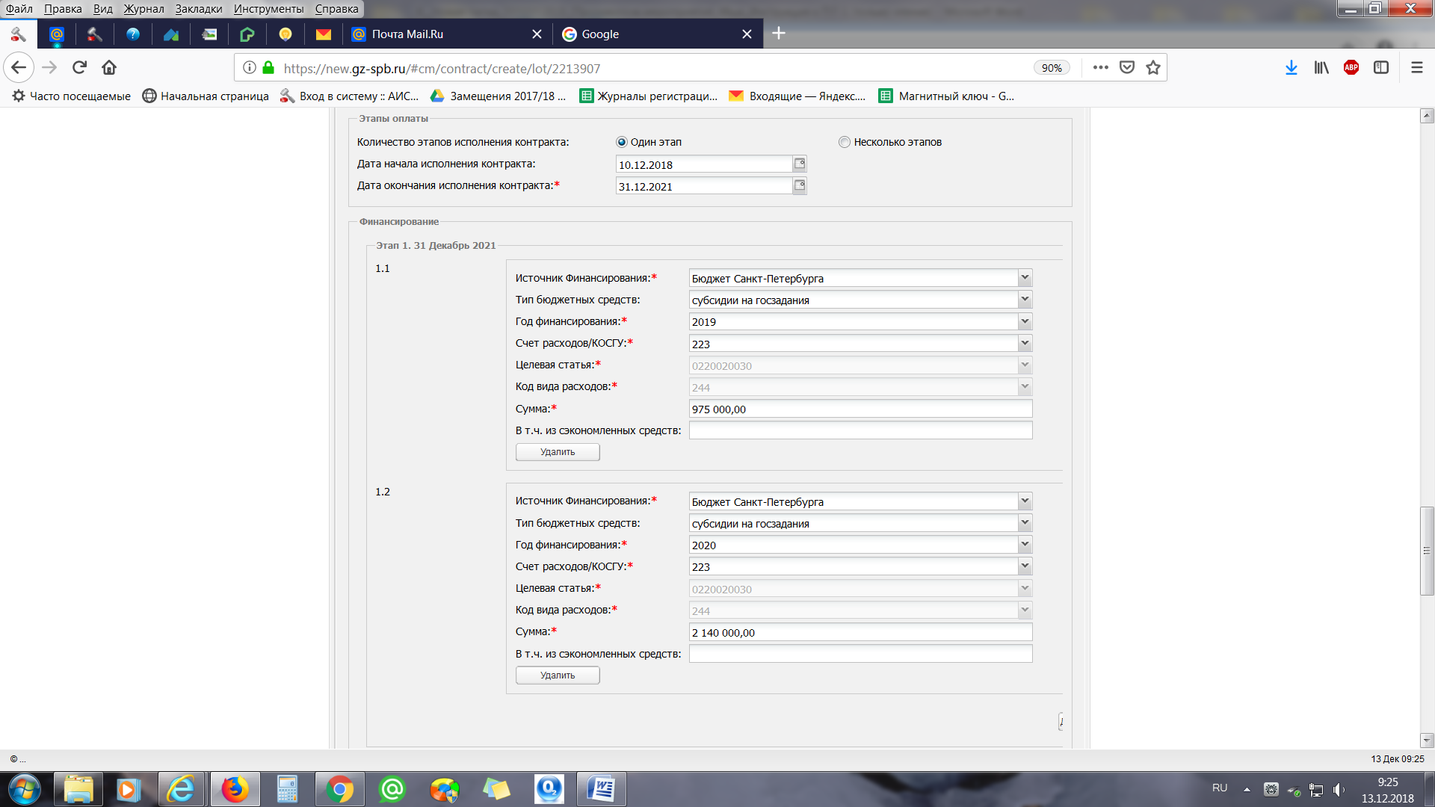The image size is (1435, 807).
Task: Expand 'Источник Финансирования' dropdown in section 1.2
Action: (1025, 501)
